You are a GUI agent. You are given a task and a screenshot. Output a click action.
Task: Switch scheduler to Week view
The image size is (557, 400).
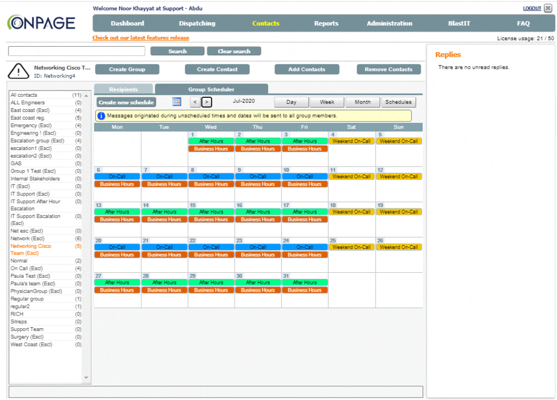(327, 102)
